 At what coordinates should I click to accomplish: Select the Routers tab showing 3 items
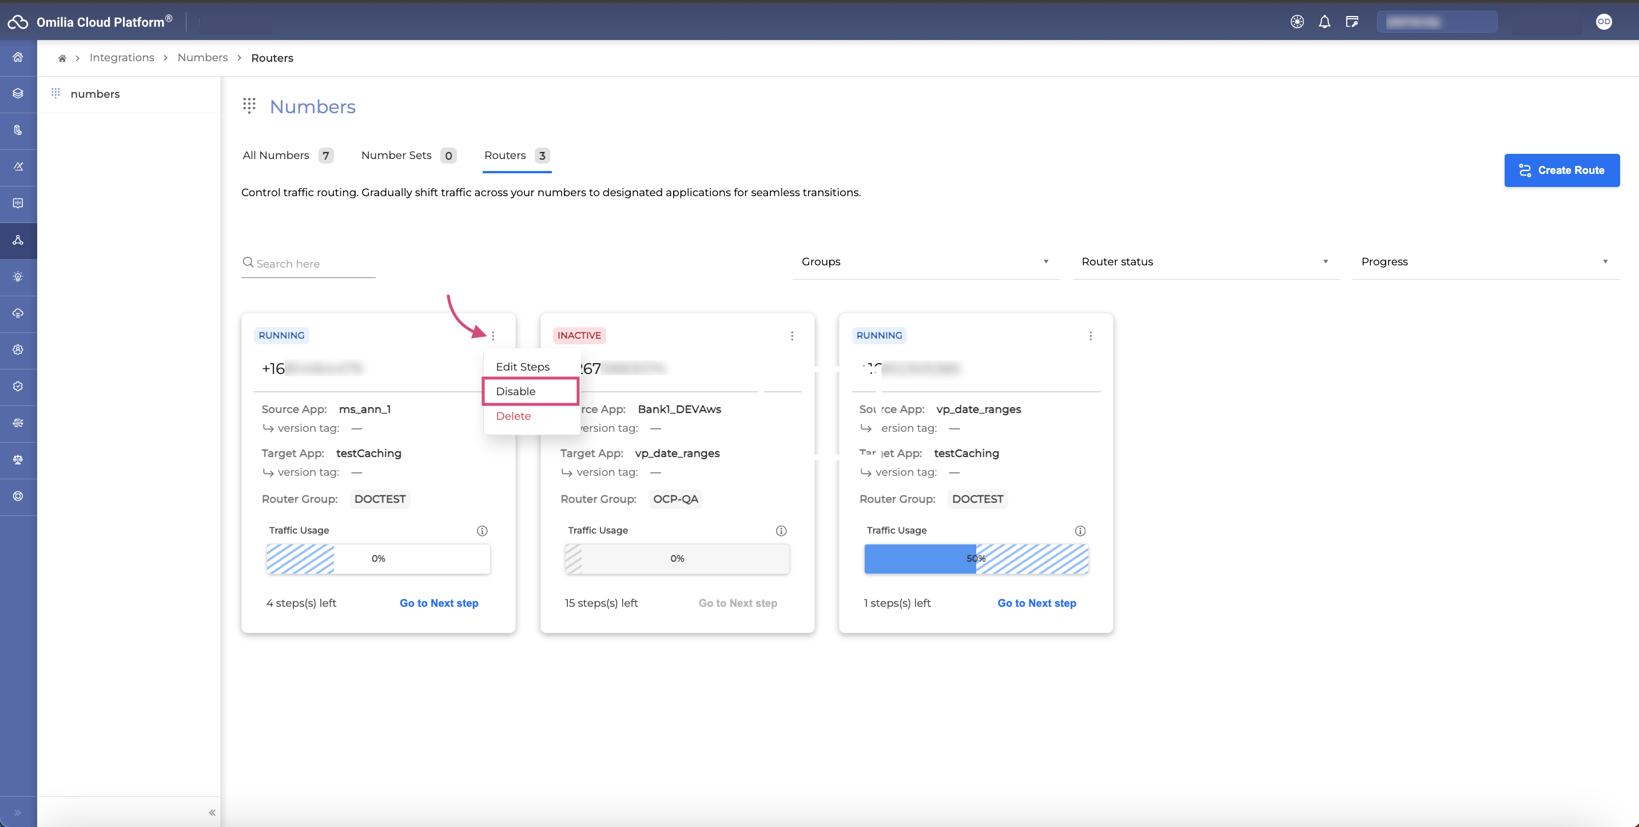coord(516,155)
